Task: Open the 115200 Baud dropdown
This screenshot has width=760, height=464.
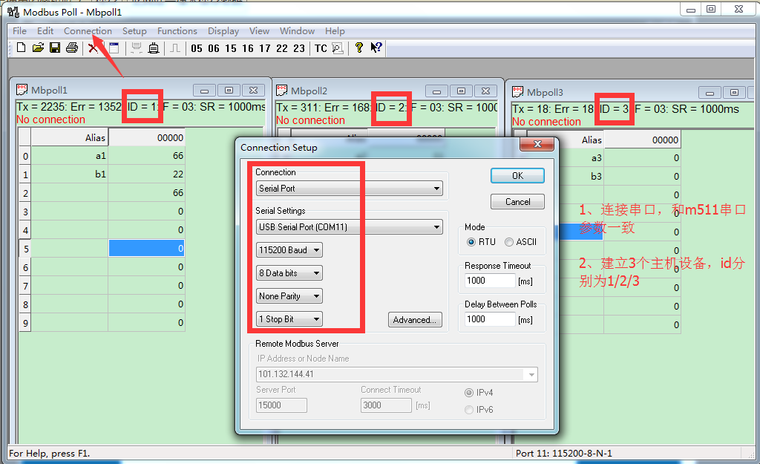Action: pyautogui.click(x=289, y=250)
